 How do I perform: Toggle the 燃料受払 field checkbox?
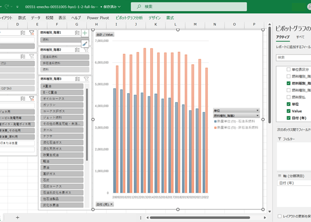(288, 97)
